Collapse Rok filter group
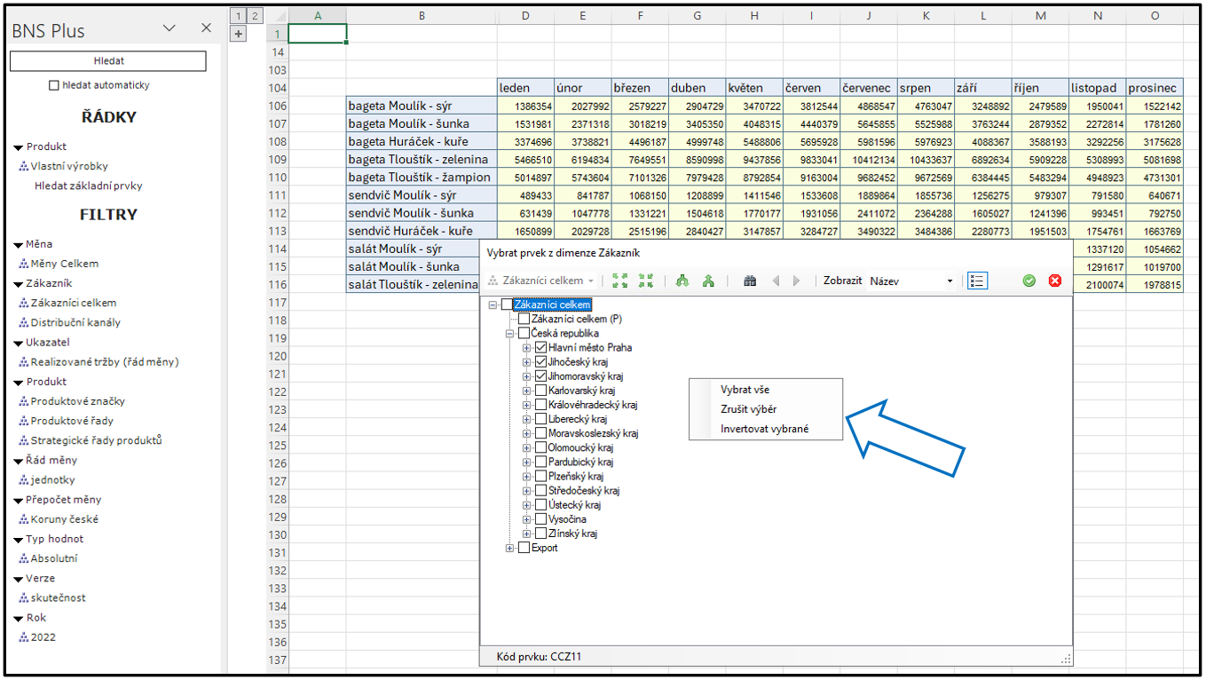1206x680 pixels. 18,618
